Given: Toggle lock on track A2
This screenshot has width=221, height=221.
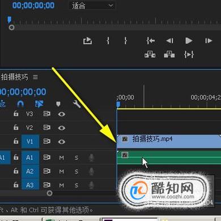Looking at the screenshot, I should pyautogui.click(x=16, y=171).
